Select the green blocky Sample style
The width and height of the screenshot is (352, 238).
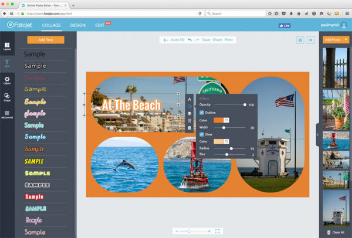point(38,173)
